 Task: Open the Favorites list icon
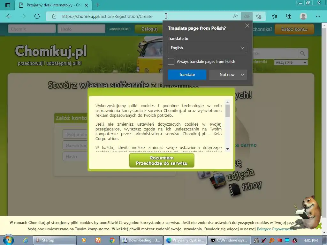pyautogui.click(x=275, y=16)
